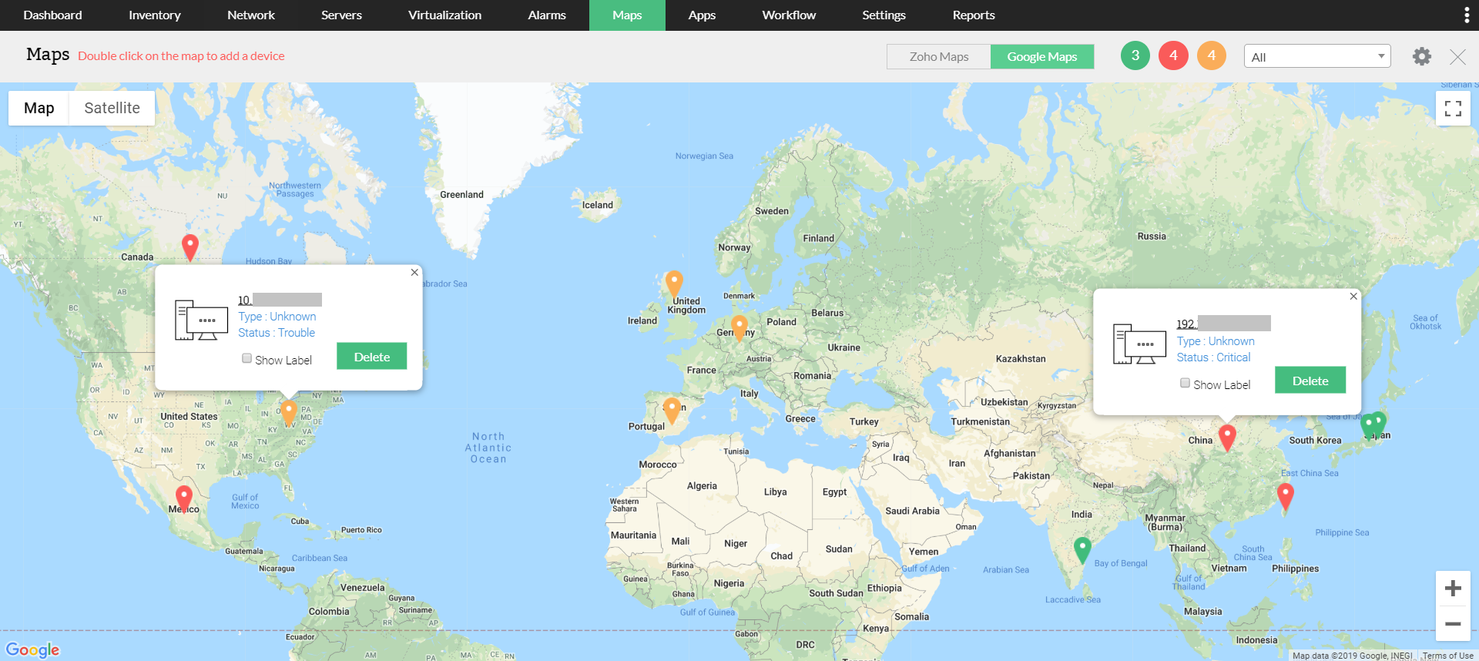Select the orange marker in Spain
This screenshot has height=661, width=1479.
point(672,411)
